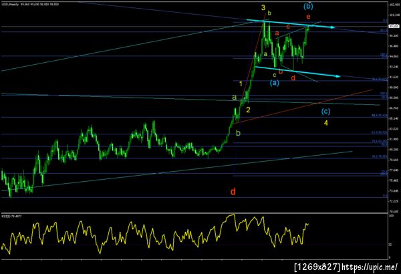Click the 81.900 price axis label
This screenshot has width=401, height=274.
[394, 139]
